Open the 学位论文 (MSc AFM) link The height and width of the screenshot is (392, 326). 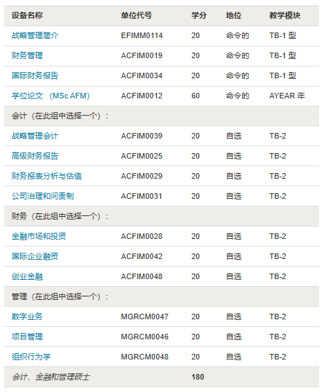point(51,96)
